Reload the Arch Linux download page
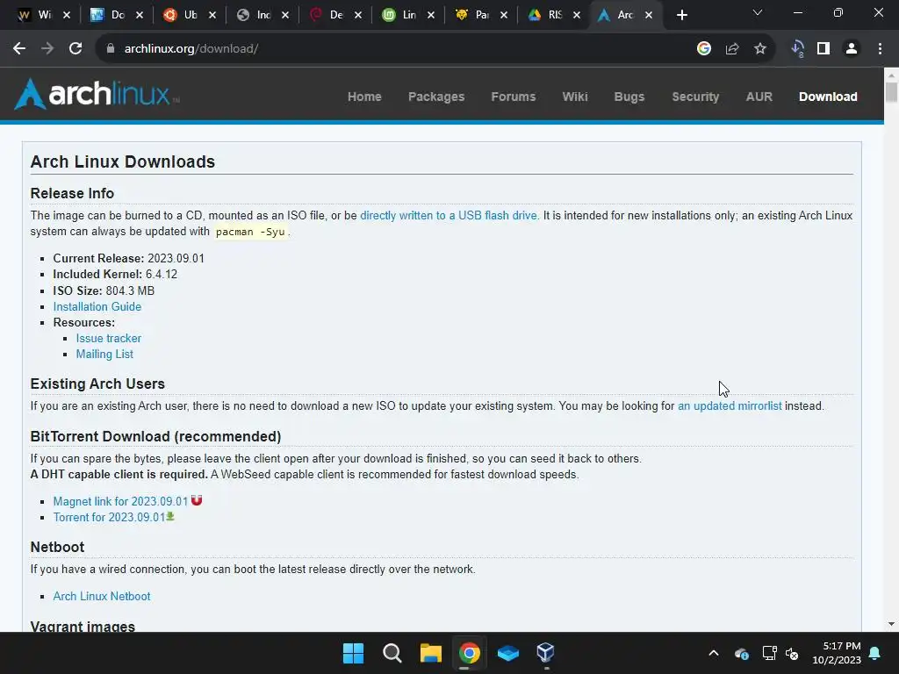 [76, 49]
